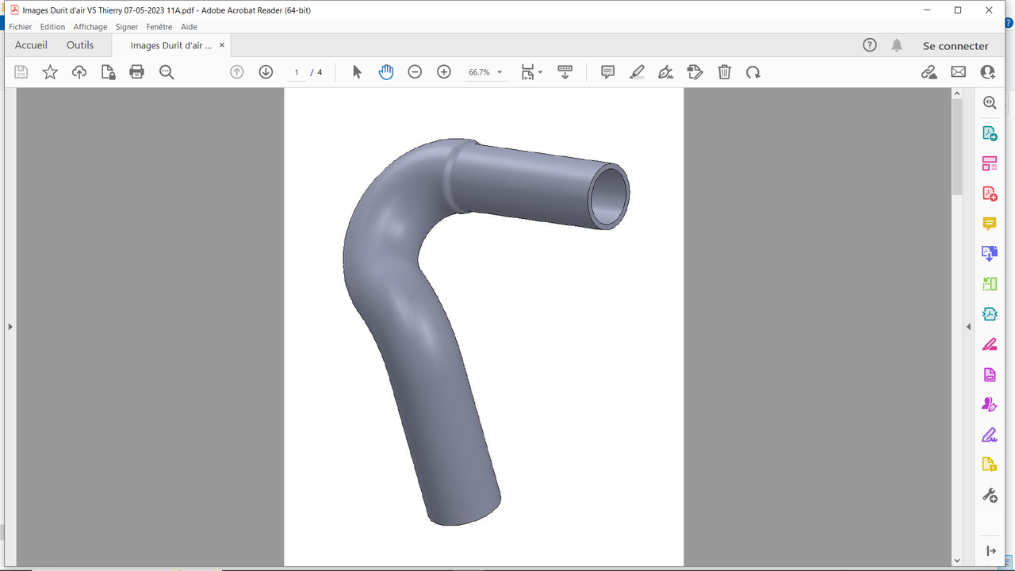Viewport: 1015px width, 571px height.
Task: Click the page number field
Action: pyautogui.click(x=297, y=72)
